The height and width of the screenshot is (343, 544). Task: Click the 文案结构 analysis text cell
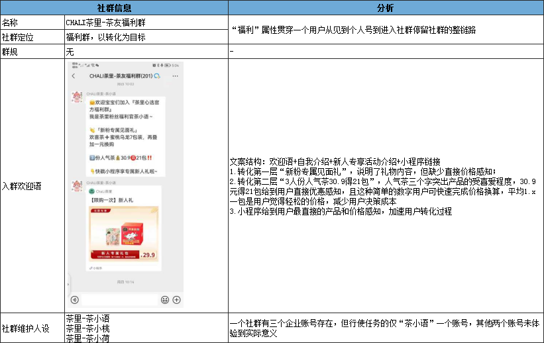(386, 186)
